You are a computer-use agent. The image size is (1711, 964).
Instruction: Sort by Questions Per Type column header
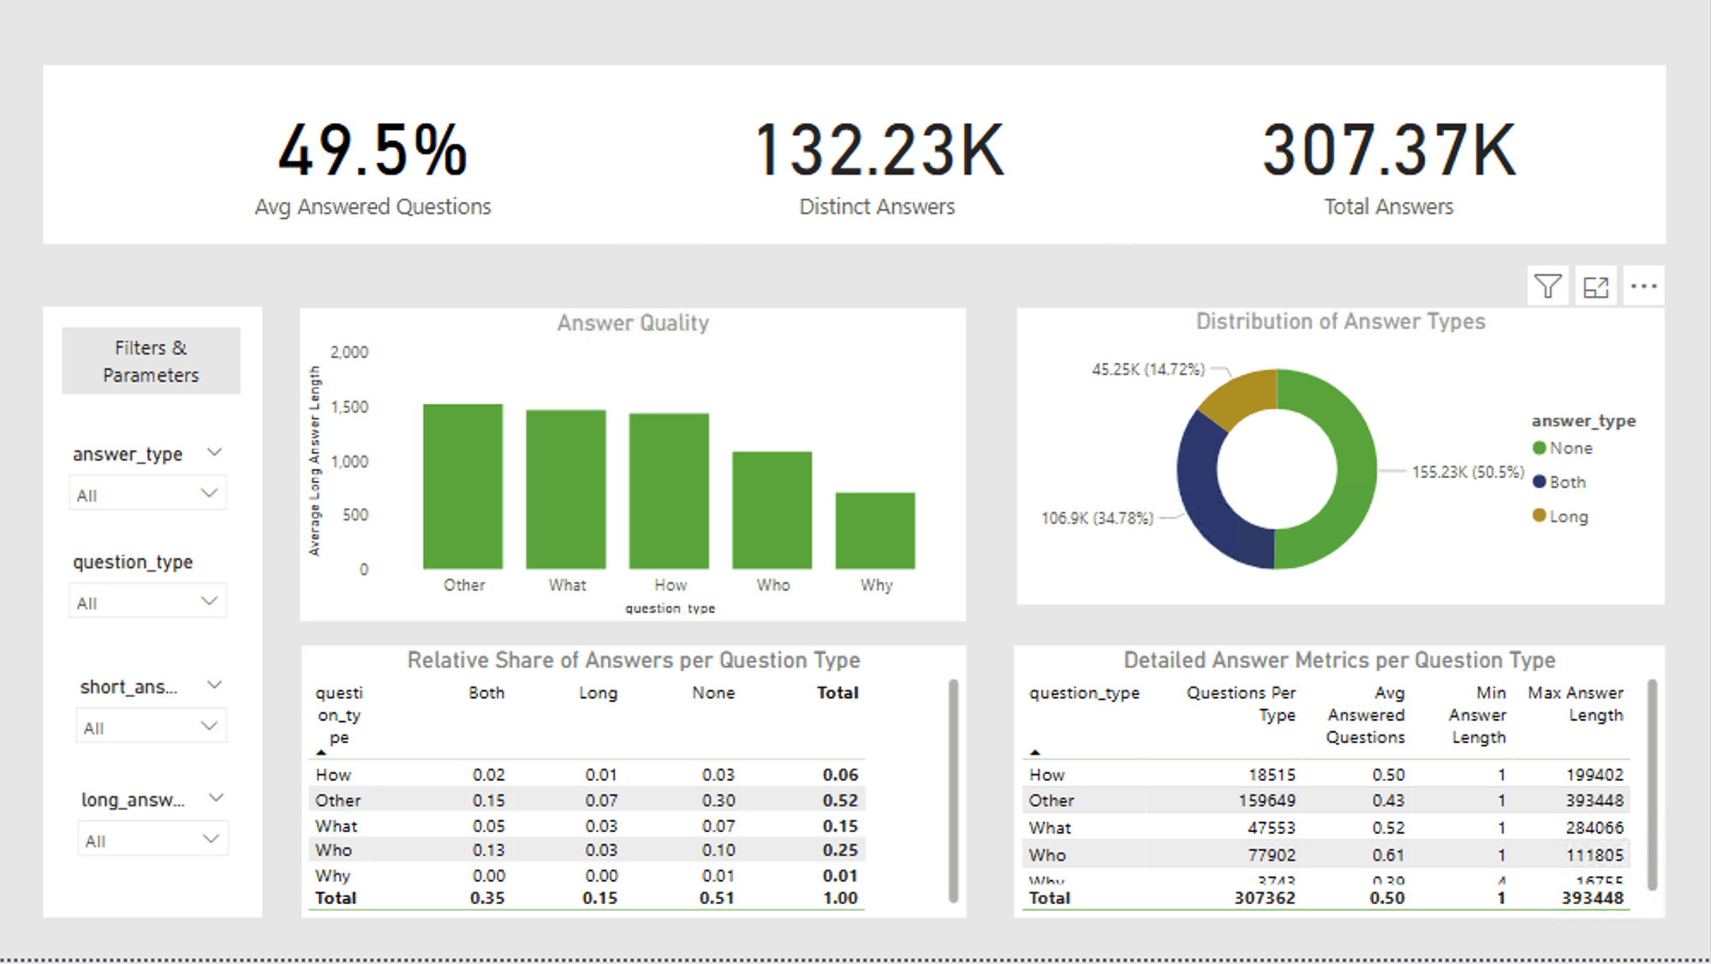pyautogui.click(x=1241, y=703)
